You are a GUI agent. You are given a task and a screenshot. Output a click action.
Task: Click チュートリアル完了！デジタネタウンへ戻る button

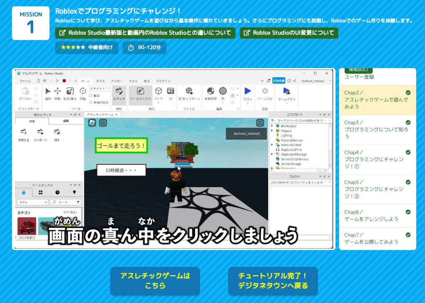coord(273,281)
